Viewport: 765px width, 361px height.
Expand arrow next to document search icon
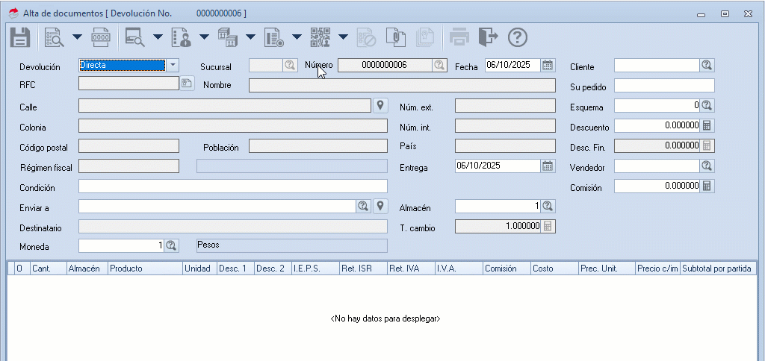pos(76,37)
